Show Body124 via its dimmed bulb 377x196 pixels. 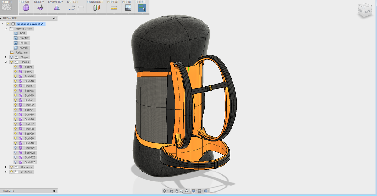[x=15, y=153]
